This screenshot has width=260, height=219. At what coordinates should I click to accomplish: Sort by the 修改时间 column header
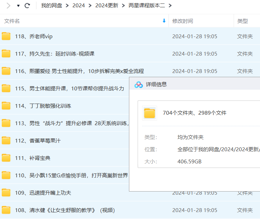[x=183, y=21]
